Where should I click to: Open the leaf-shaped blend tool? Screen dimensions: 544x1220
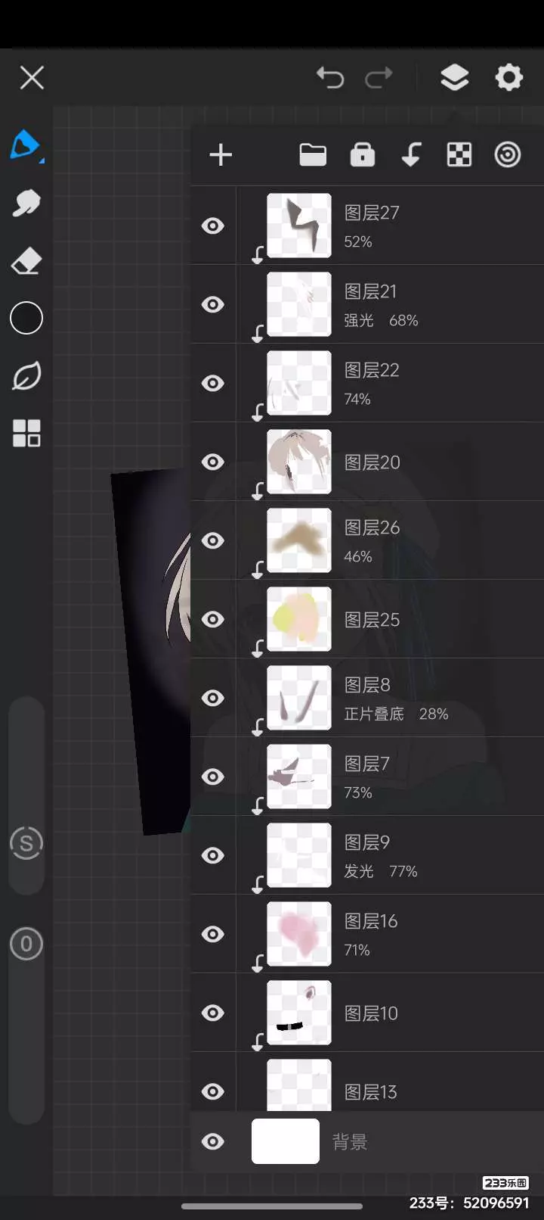(26, 375)
